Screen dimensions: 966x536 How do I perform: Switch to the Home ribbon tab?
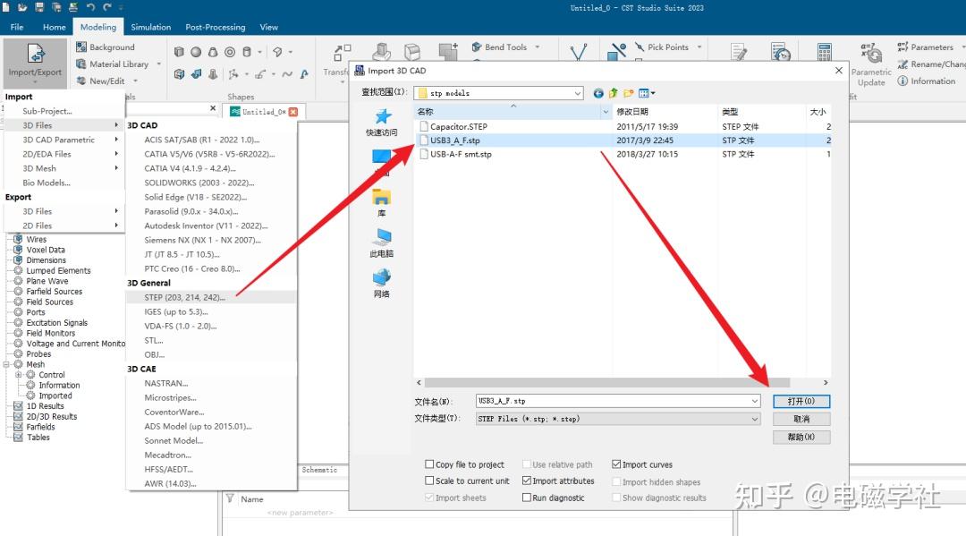(x=55, y=27)
